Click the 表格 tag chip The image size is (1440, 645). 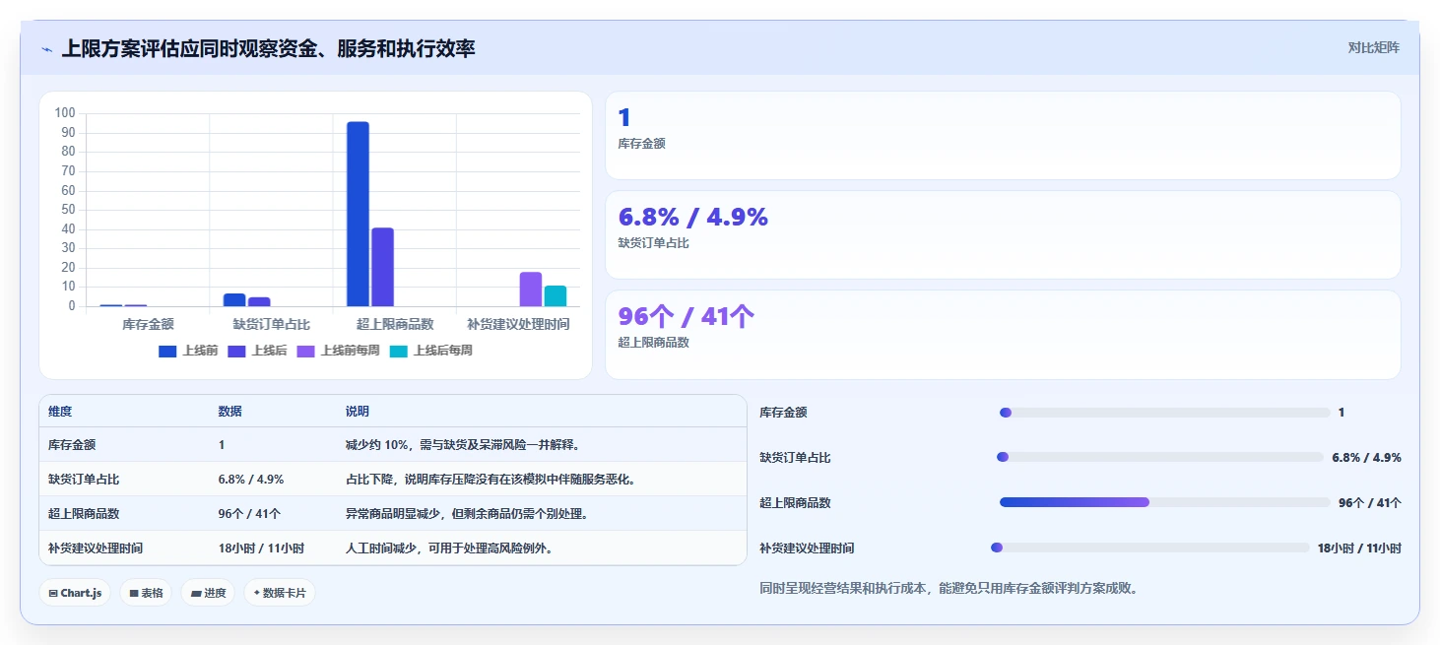click(146, 593)
